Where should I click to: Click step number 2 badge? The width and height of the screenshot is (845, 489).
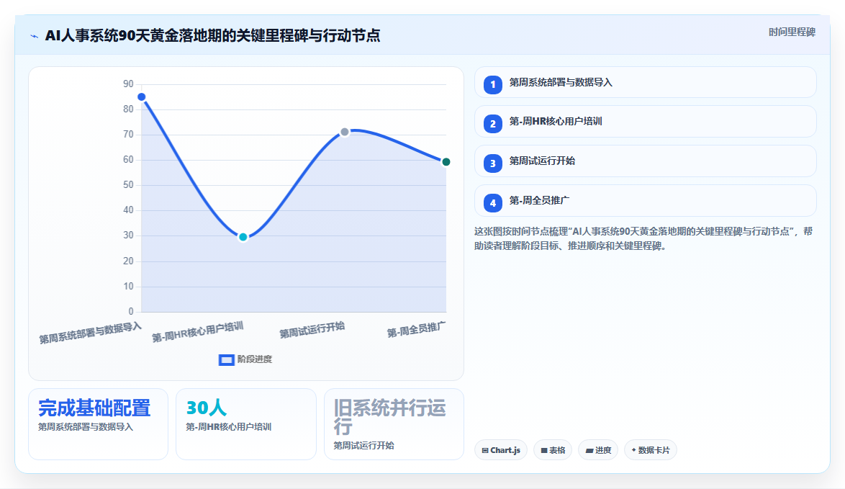point(492,124)
